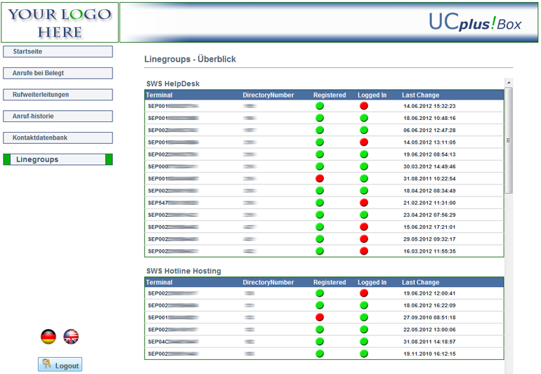Click scrollbar up arrow
The image size is (541, 374).
tap(509, 83)
